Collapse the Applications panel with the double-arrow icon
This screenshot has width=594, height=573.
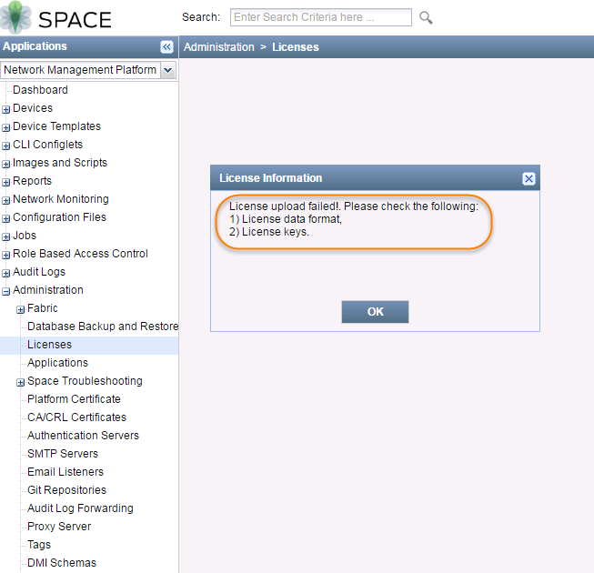pos(166,46)
